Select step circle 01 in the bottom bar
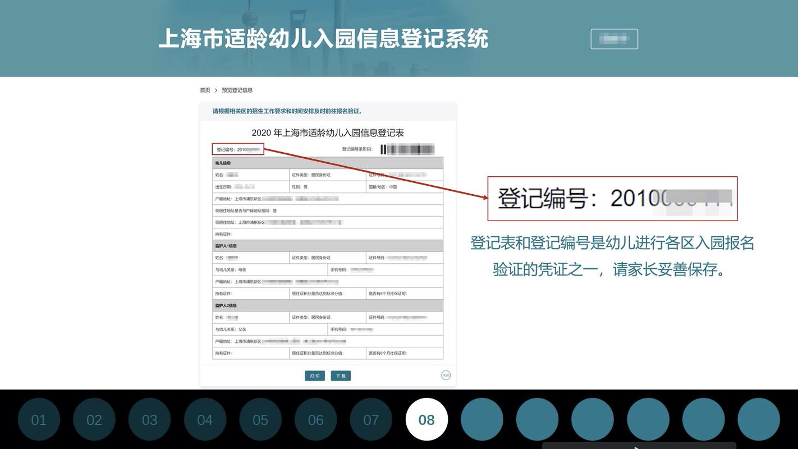 coord(39,419)
